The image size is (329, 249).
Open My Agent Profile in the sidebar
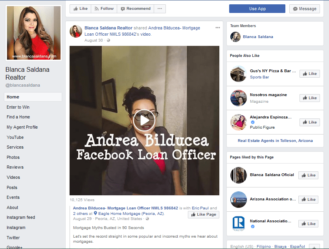[22, 127]
